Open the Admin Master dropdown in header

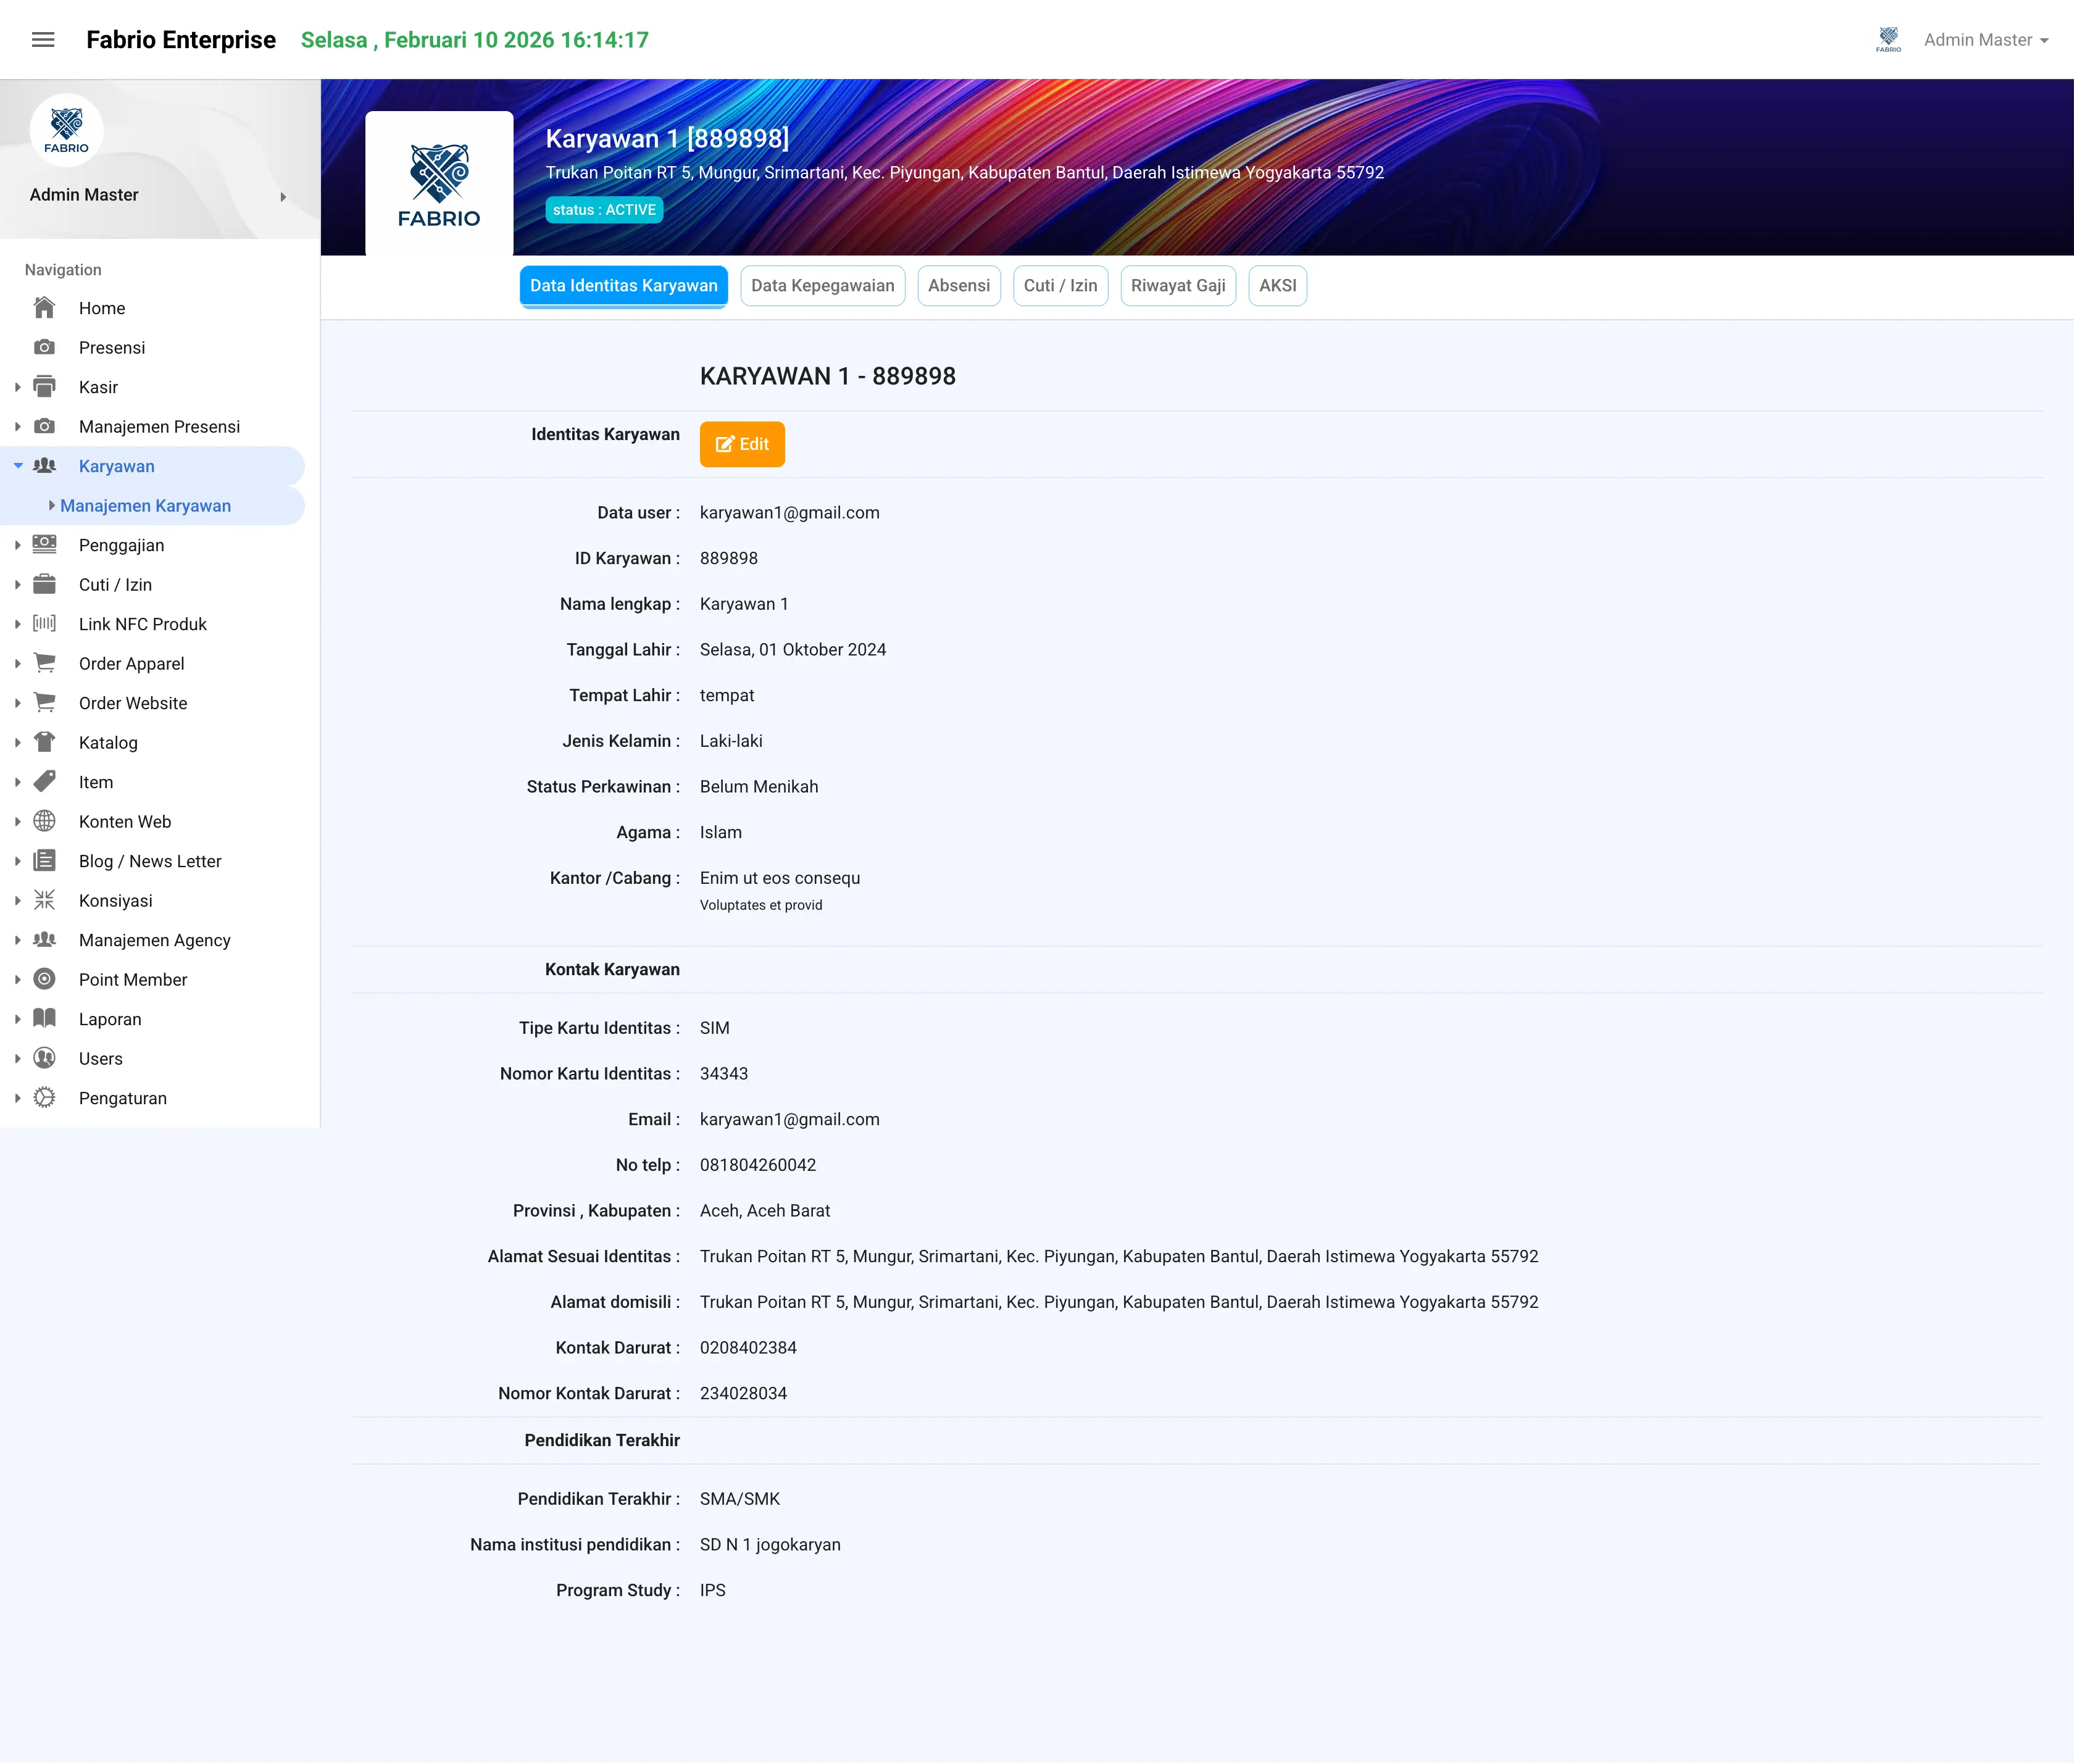[1986, 40]
